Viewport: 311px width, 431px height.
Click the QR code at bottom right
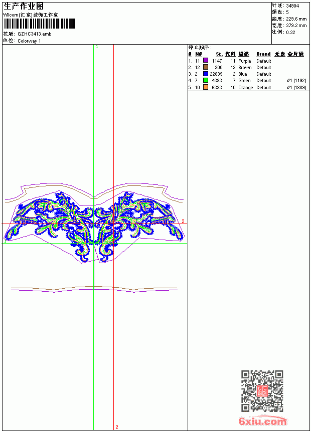pyautogui.click(x=262, y=390)
